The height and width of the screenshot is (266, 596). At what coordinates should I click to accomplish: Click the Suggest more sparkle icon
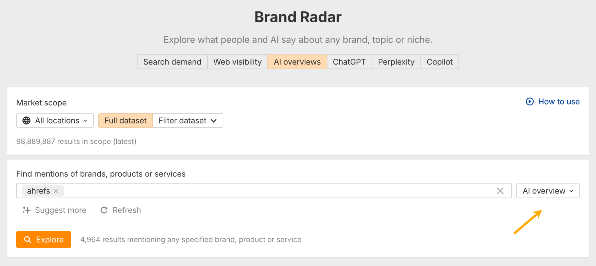click(x=26, y=210)
